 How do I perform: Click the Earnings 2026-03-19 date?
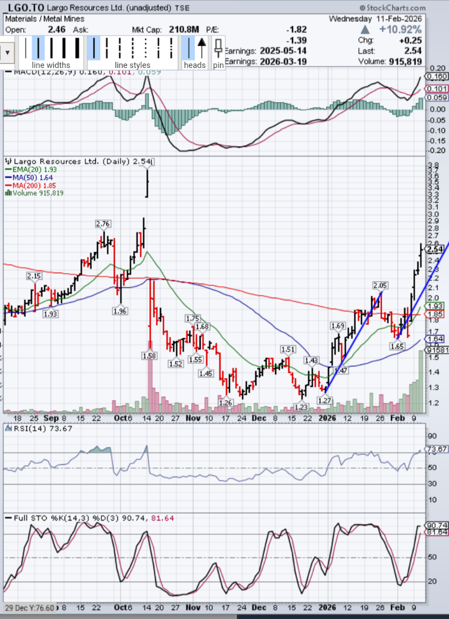pyautogui.click(x=283, y=62)
